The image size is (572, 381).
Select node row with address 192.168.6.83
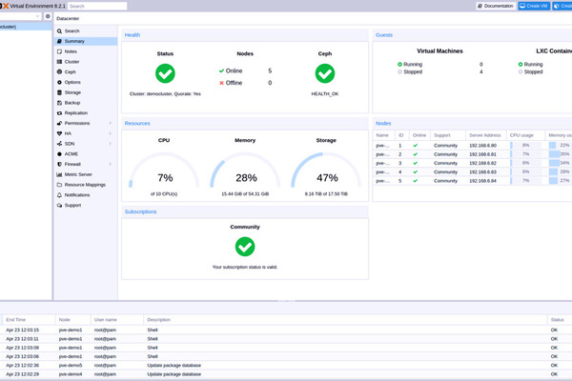click(x=473, y=171)
